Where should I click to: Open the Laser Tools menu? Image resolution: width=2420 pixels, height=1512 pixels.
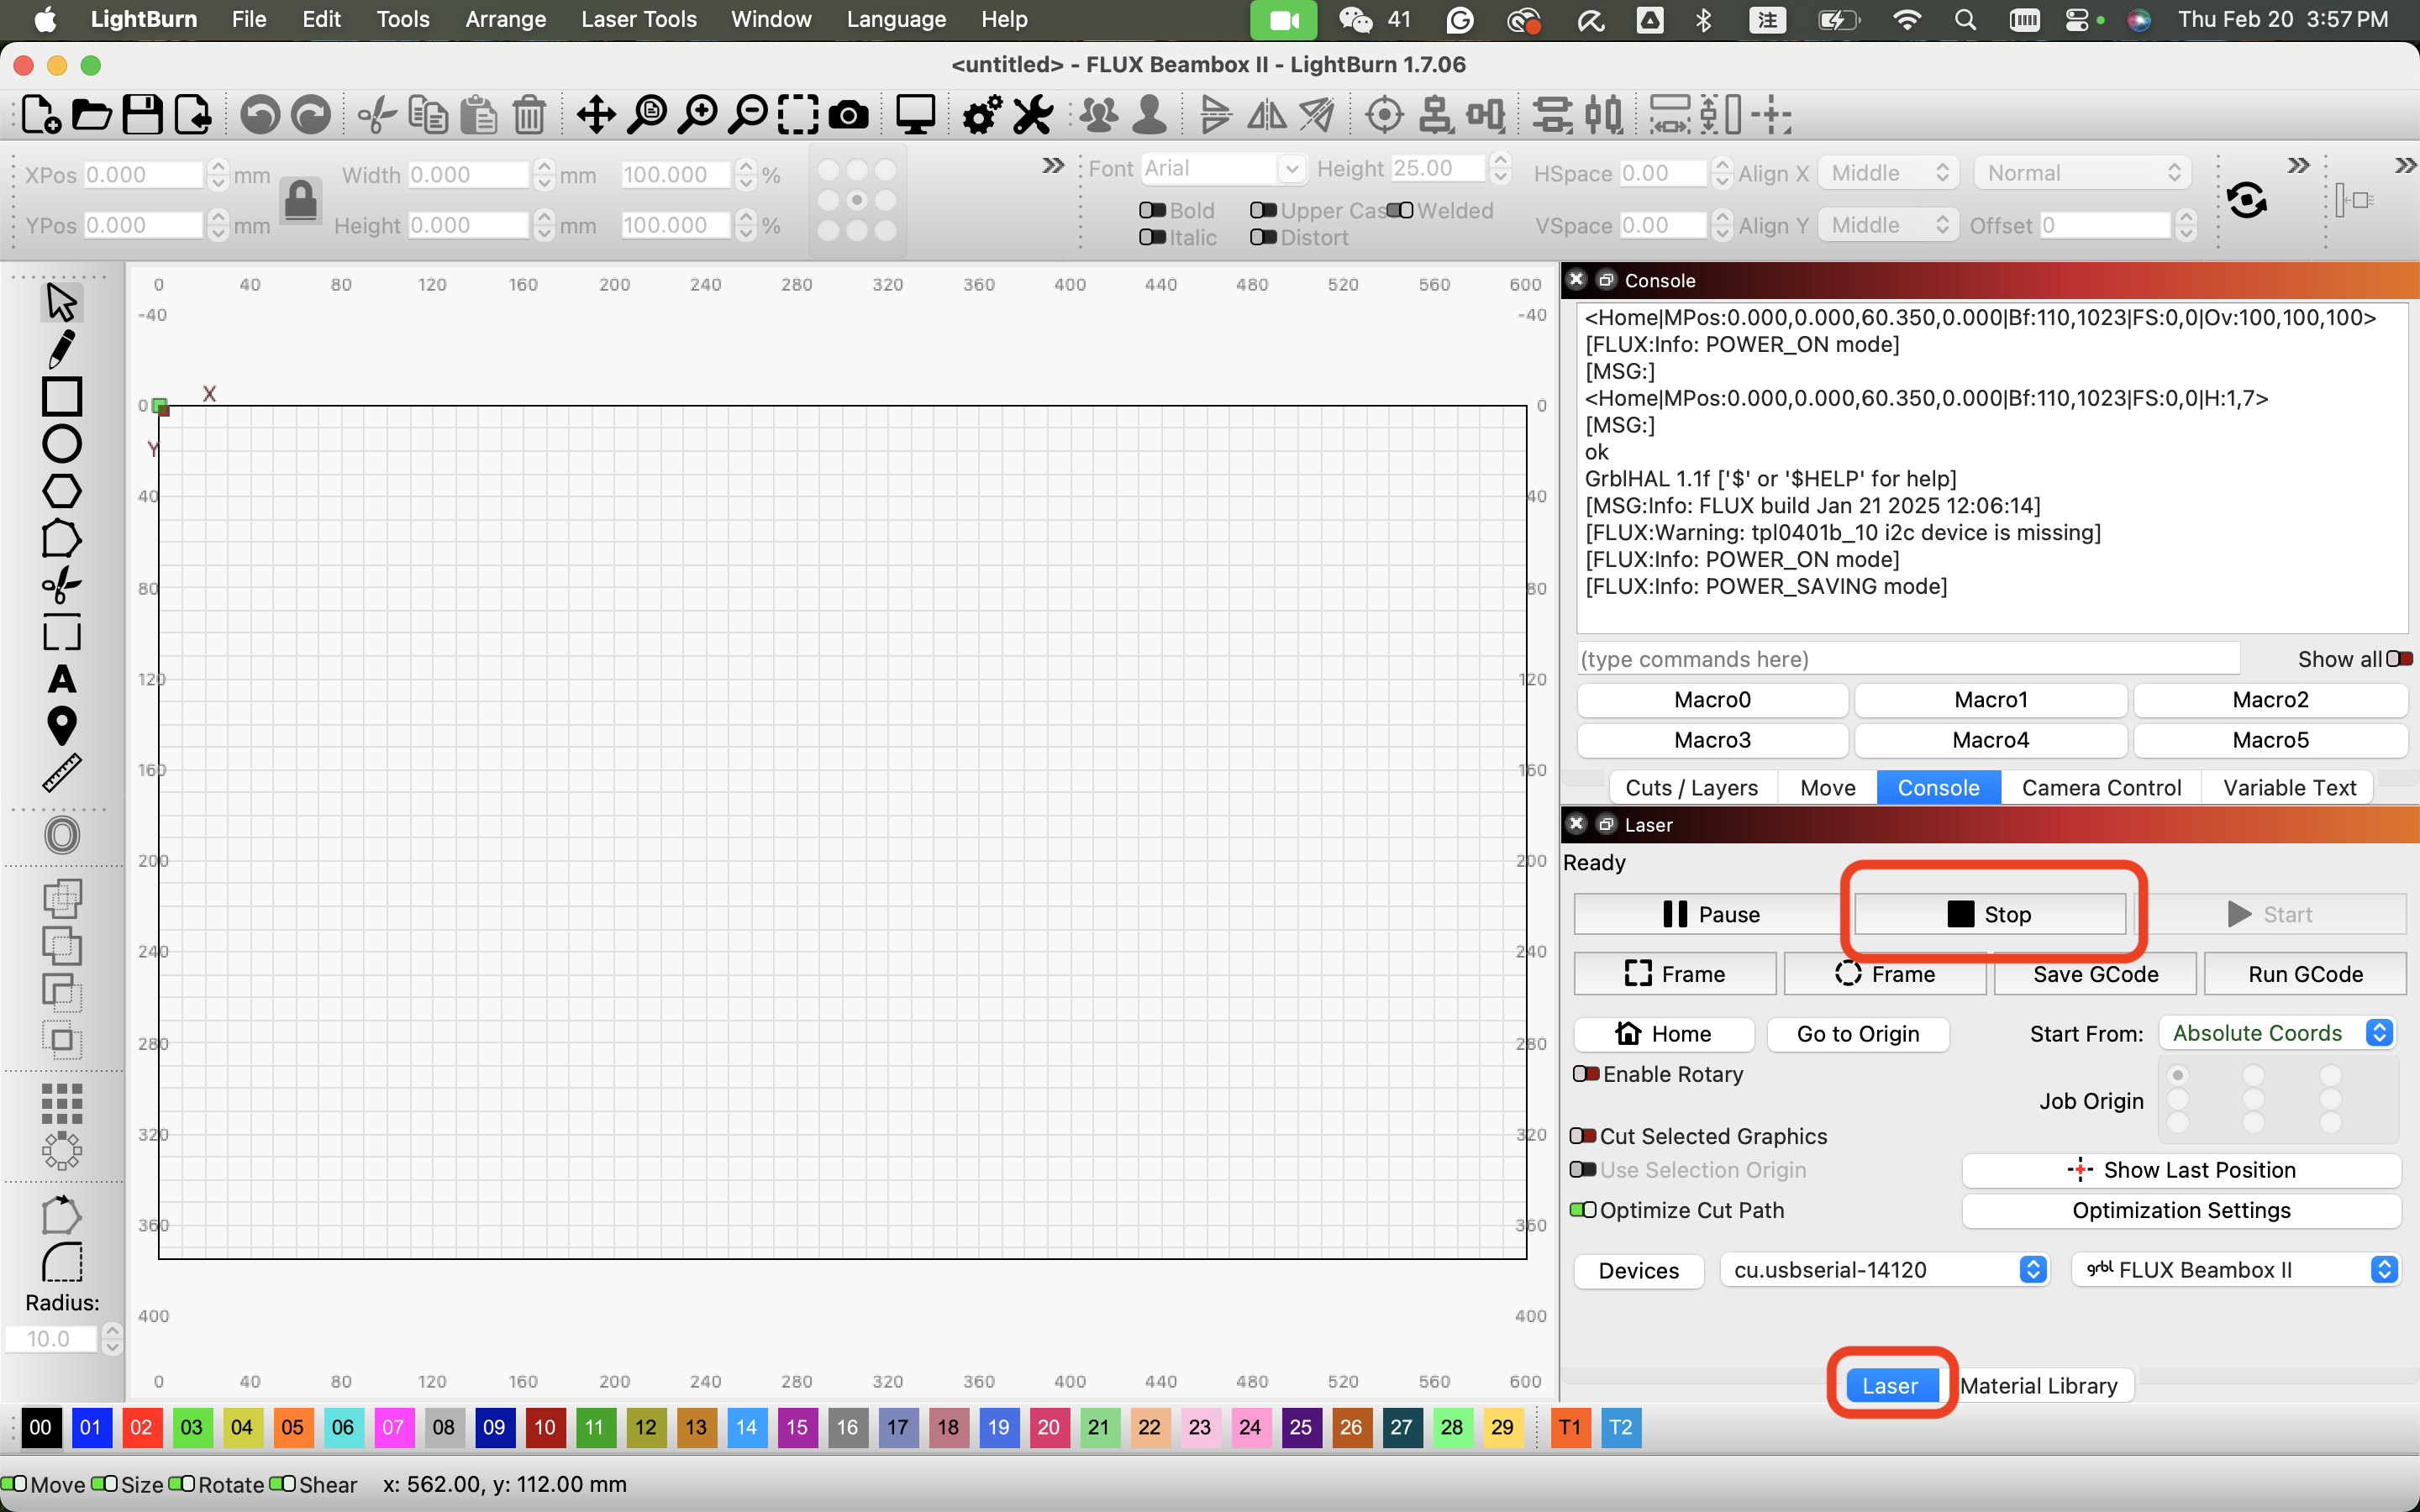638,19
